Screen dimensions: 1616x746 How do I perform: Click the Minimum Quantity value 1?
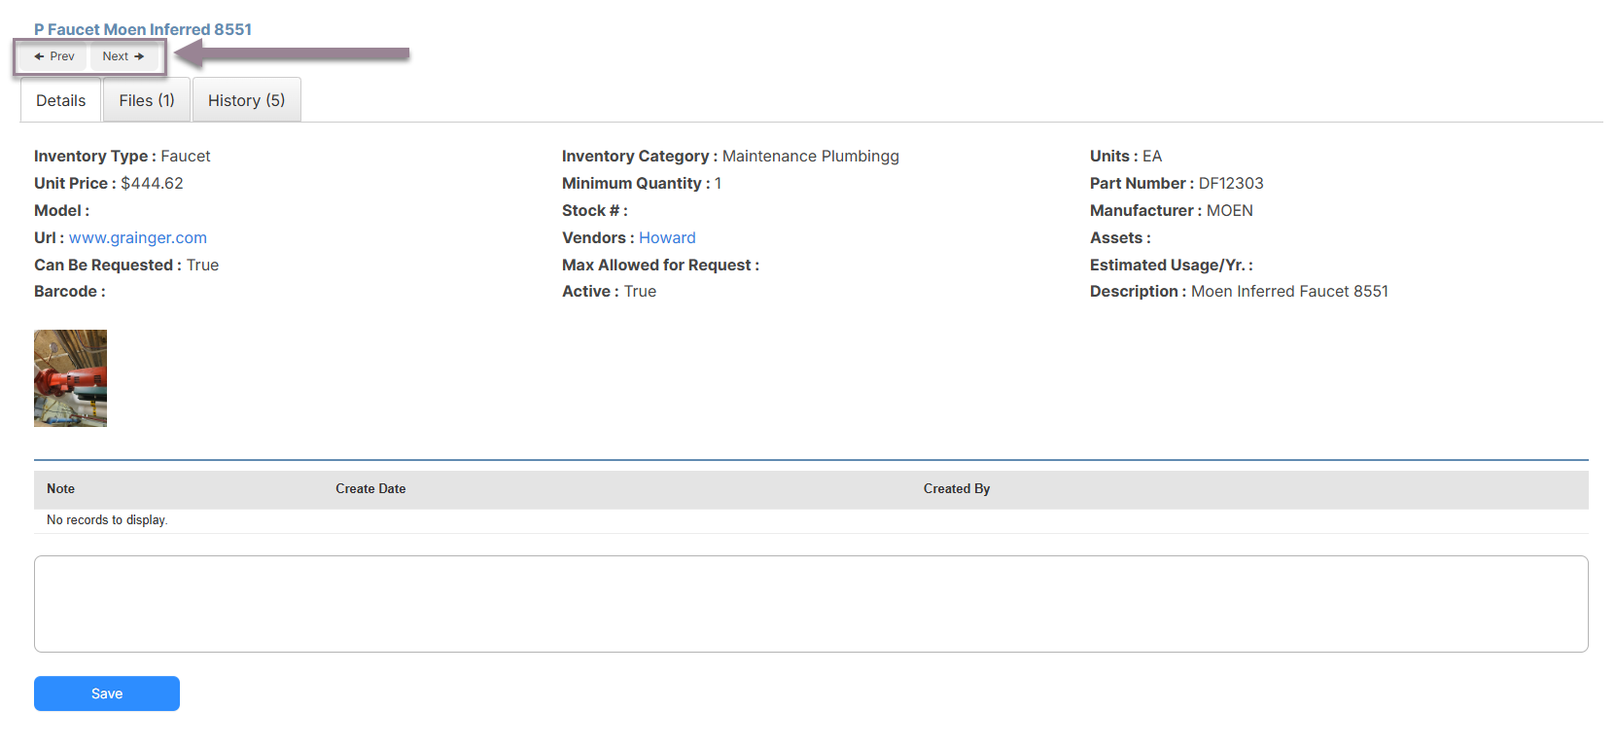point(719,183)
